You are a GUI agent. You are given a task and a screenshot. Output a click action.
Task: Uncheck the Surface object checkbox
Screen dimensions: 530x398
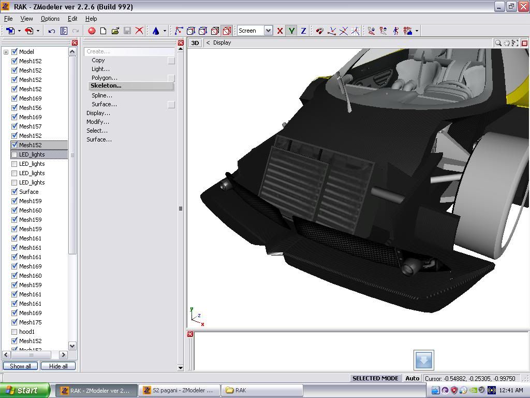pyautogui.click(x=14, y=192)
